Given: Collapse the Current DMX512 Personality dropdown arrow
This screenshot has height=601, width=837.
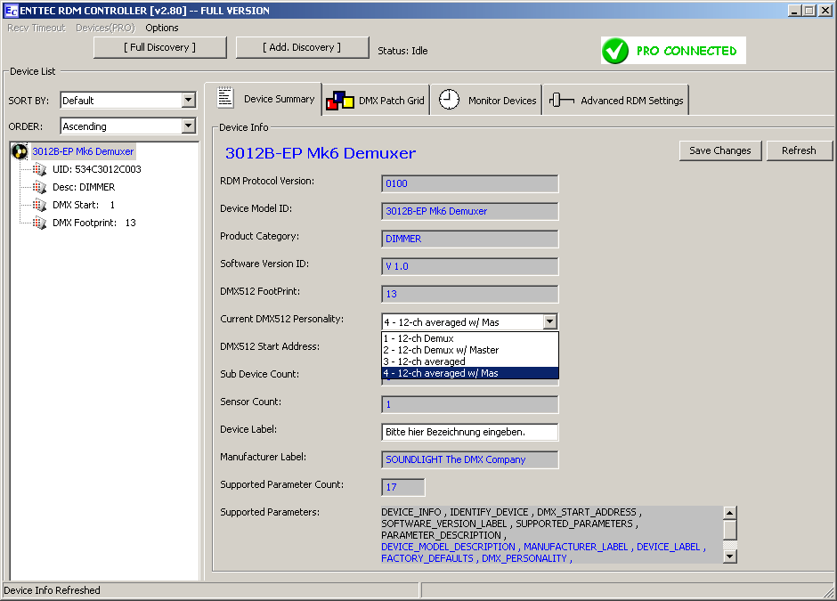Looking at the screenshot, I should coord(549,322).
